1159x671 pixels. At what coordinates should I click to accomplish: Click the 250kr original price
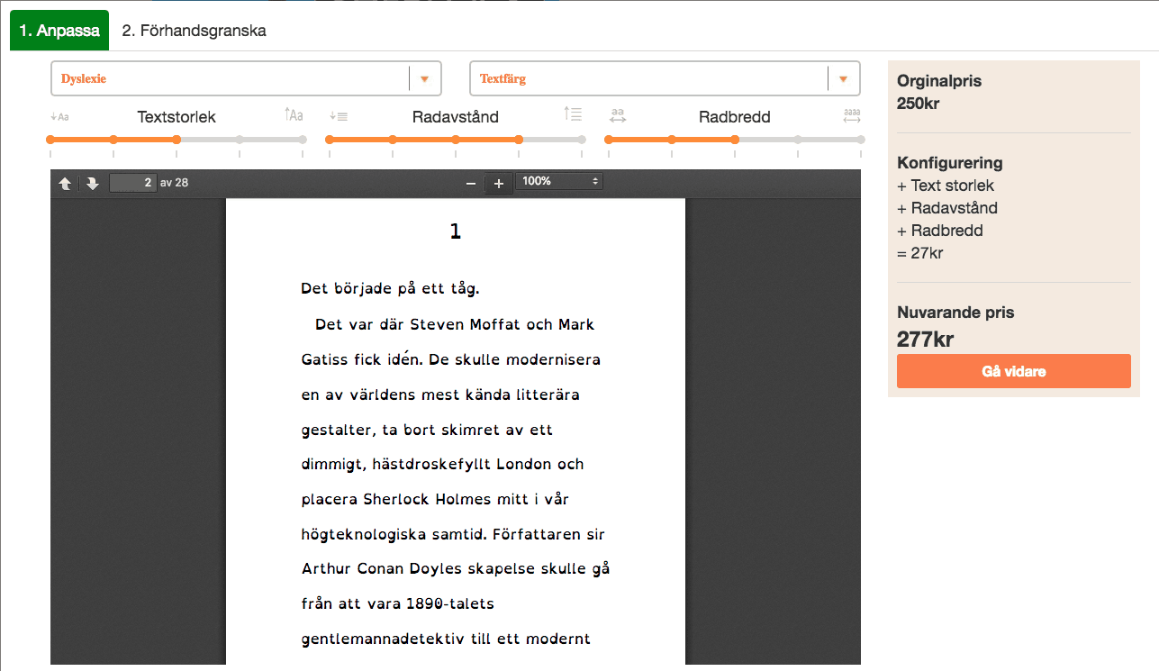(919, 104)
